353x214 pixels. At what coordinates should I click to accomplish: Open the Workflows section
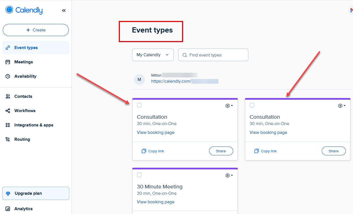[25, 110]
